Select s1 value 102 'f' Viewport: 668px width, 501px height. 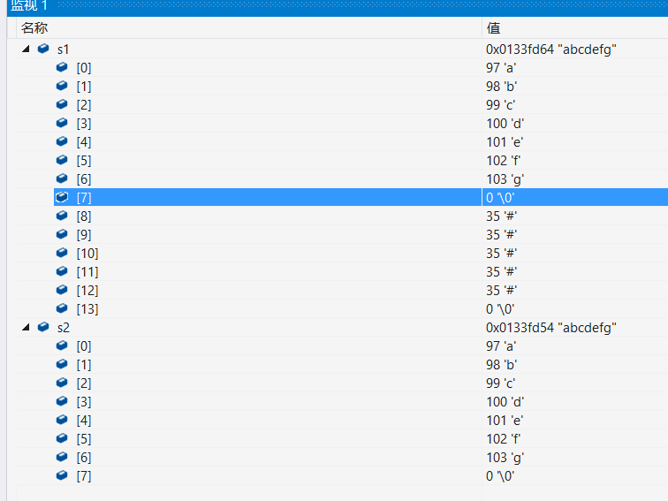tap(503, 161)
